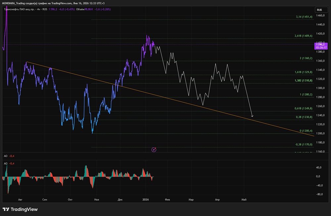Open the RUB currency selector
This screenshot has width=331, height=216.
[321, 10]
